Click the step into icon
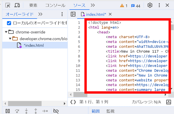Image resolution: width=174 pixels, height=114 pixels. click(26, 111)
